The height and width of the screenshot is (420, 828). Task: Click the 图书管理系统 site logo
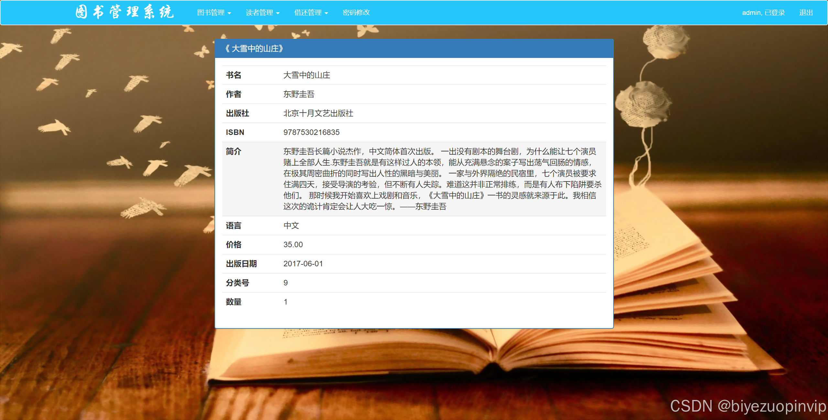(125, 12)
